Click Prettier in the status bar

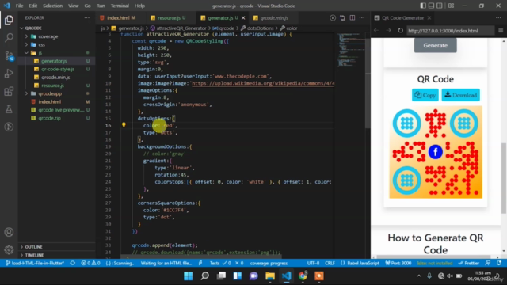pyautogui.click(x=468, y=263)
